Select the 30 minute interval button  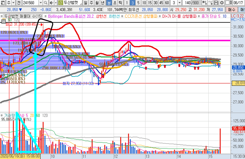point(156,3)
